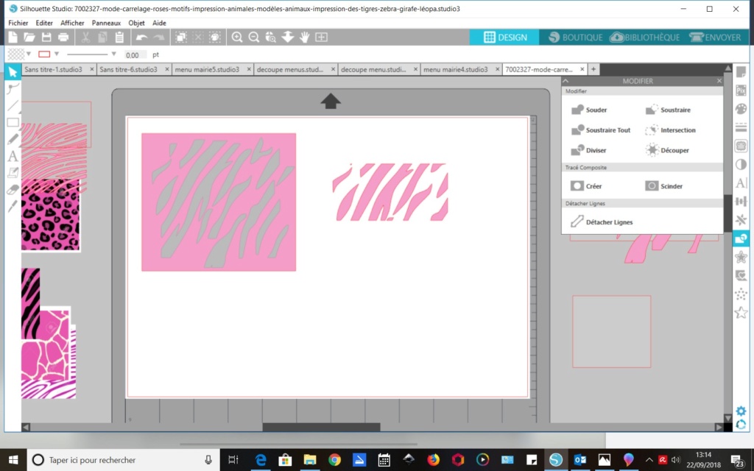Click the Détacher Lignes button
This screenshot has width=754, height=471.
602,222
